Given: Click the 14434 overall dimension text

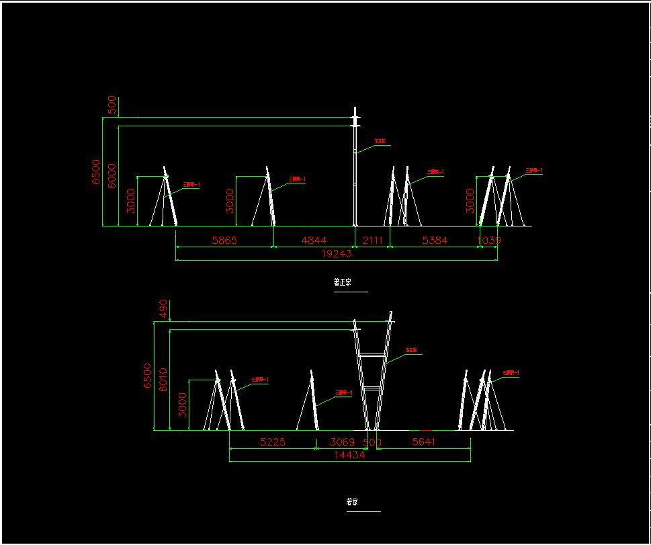Looking at the screenshot, I should [349, 456].
